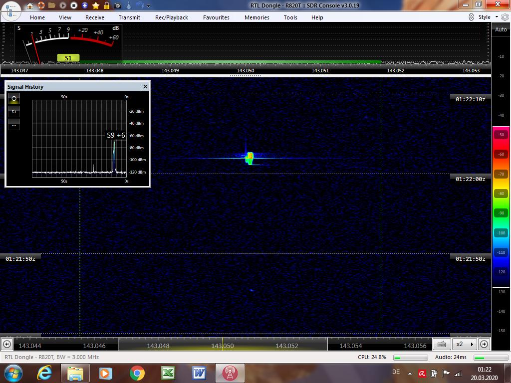Click the taskbar clock showing 01:22
The height and width of the screenshot is (383, 511).
coord(484,373)
